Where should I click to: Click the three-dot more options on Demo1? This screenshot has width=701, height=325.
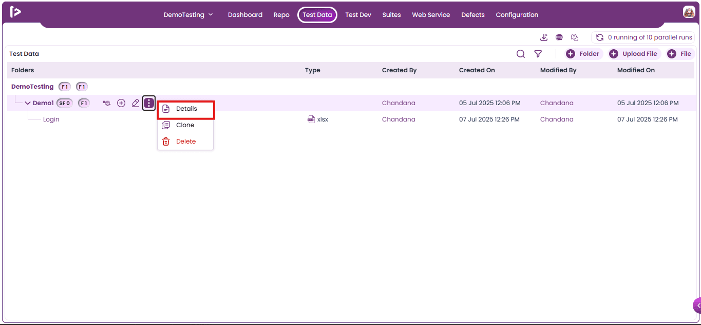pyautogui.click(x=149, y=103)
